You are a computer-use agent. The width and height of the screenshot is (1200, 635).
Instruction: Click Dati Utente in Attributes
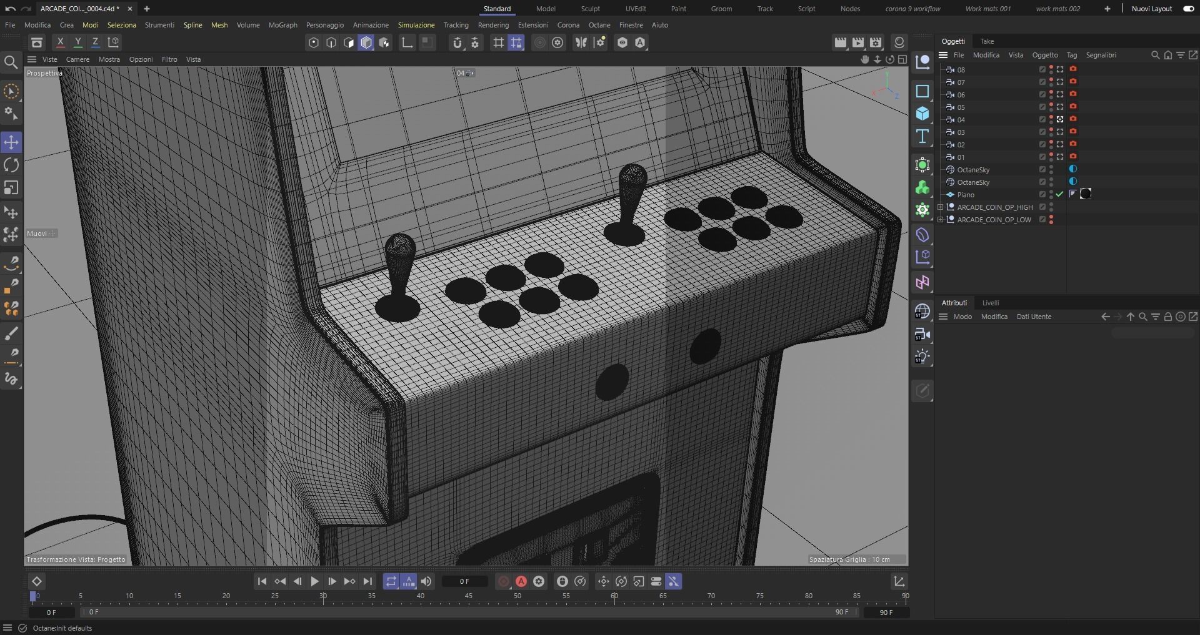pyautogui.click(x=1034, y=317)
